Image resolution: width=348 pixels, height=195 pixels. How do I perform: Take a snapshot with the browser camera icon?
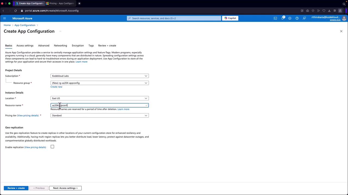pyautogui.click(x=307, y=11)
